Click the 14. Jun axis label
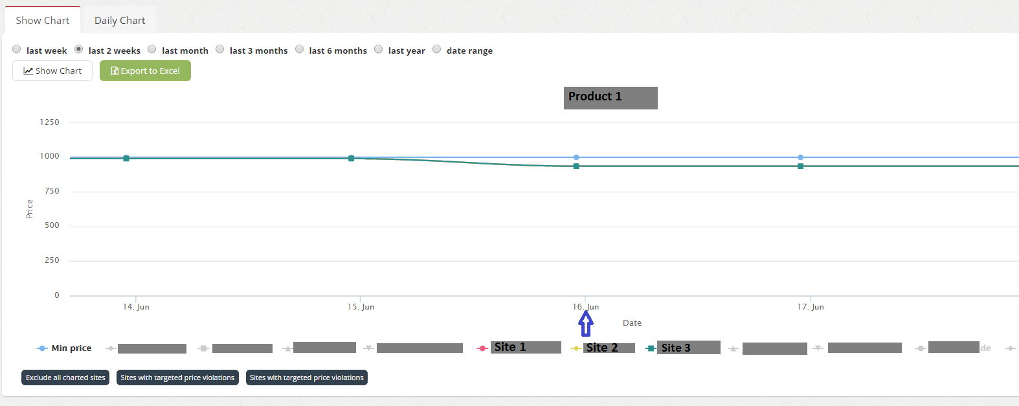Viewport: 1019px width, 406px height. (136, 307)
